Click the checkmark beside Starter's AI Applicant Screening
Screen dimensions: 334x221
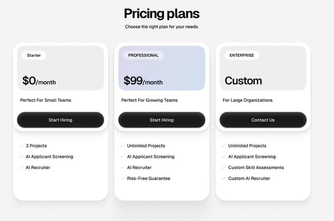click(x=21, y=157)
